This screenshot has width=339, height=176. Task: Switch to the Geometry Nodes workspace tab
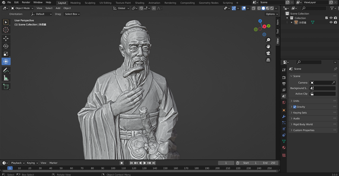coord(209,3)
